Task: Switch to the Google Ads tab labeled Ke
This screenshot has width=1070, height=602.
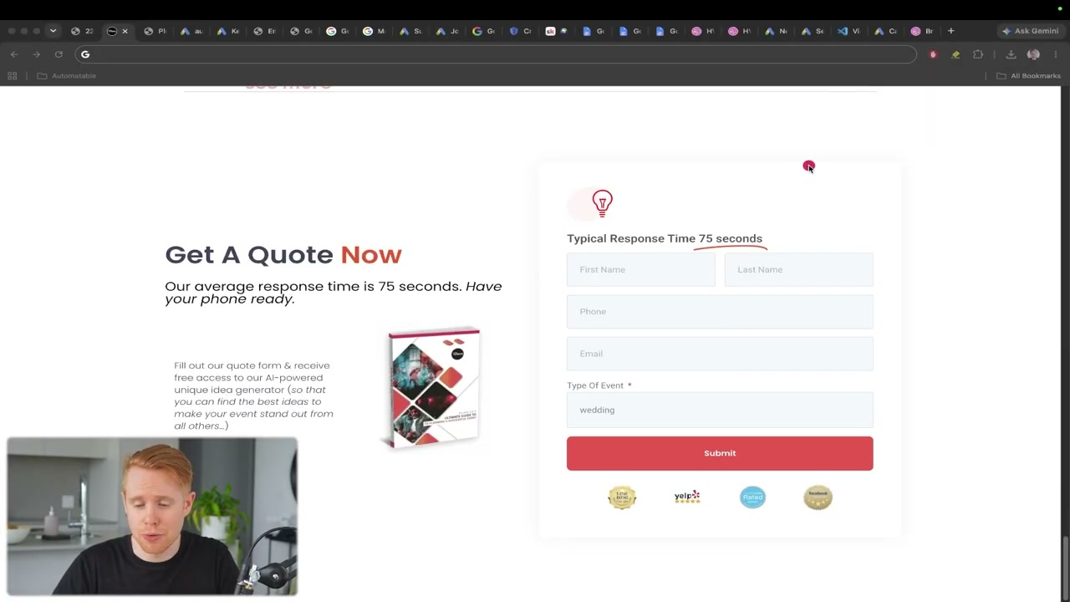Action: pos(228,31)
